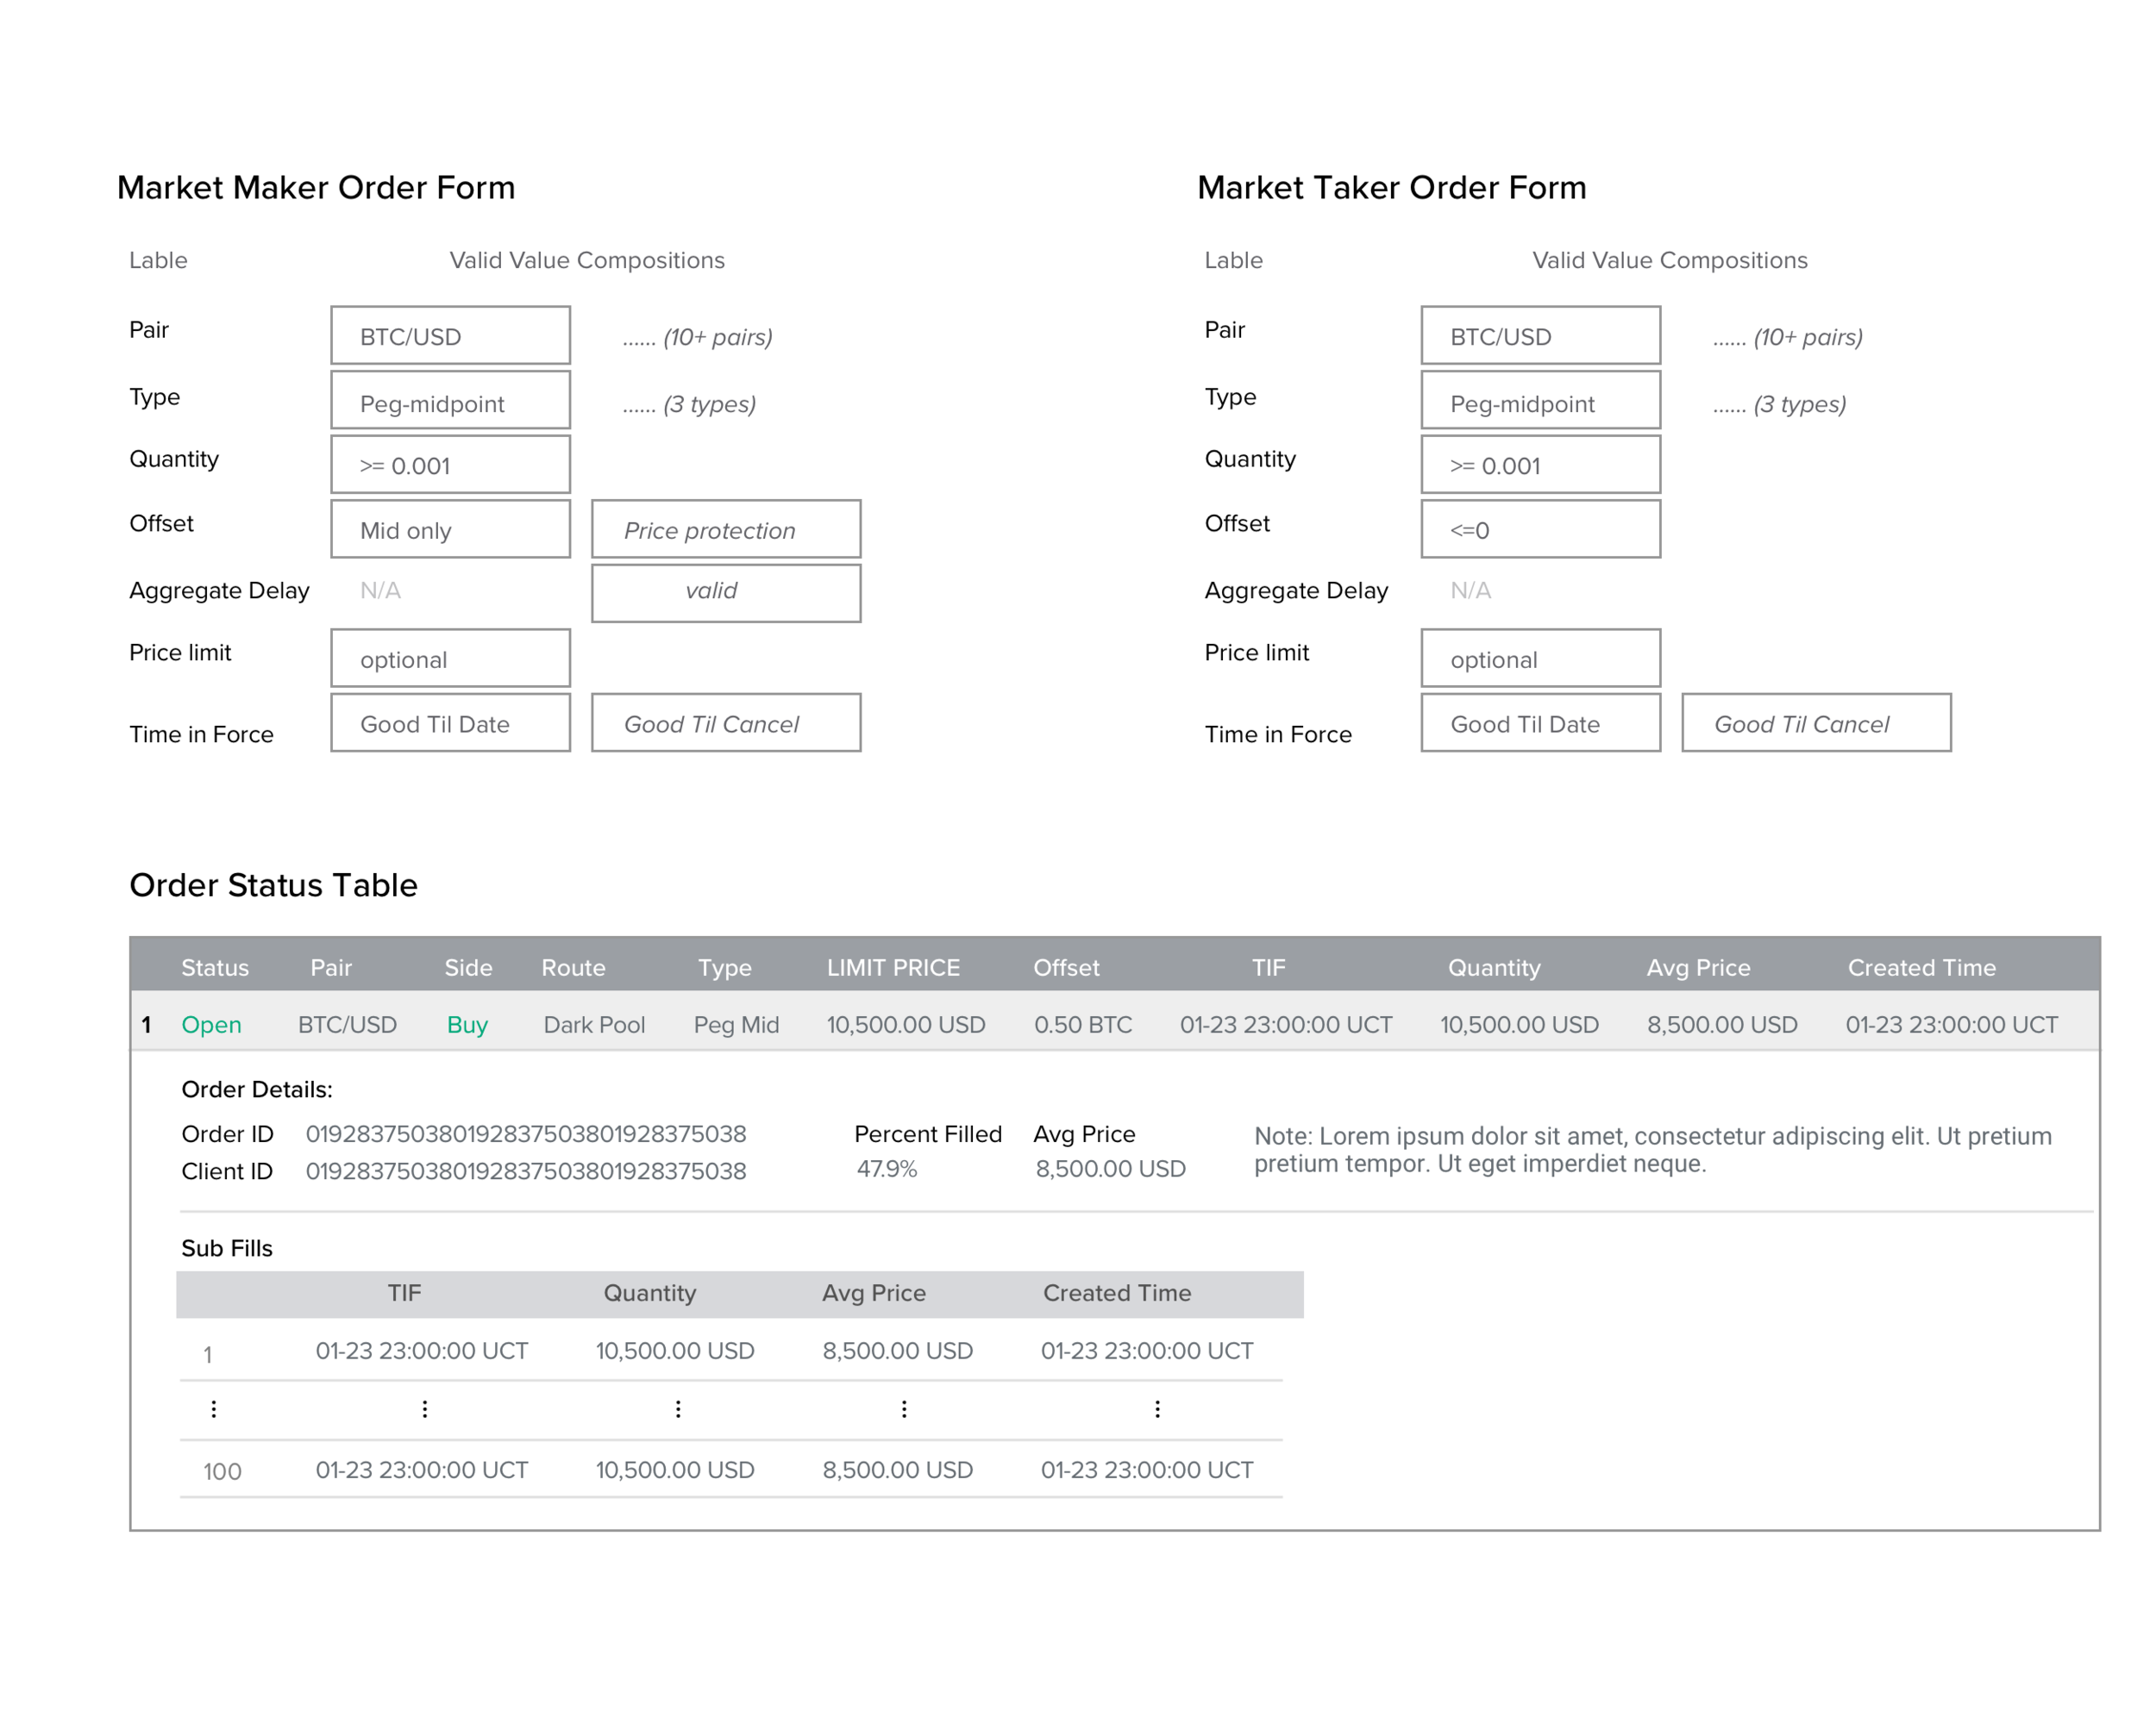
Task: Click the Market Maker Quantity input box
Action: [450, 465]
